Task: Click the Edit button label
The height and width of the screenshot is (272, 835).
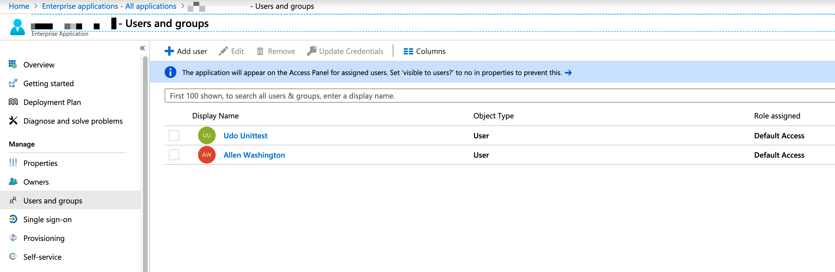Action: 237,51
